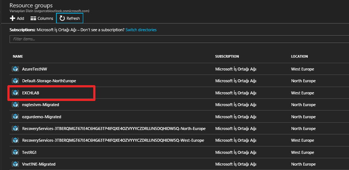
Task: Click the Add plus icon
Action: point(13,18)
